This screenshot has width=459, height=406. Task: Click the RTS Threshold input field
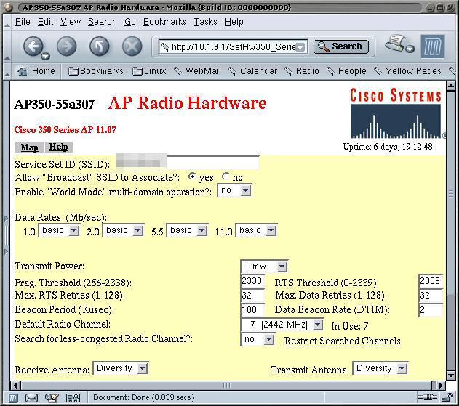[431, 281]
